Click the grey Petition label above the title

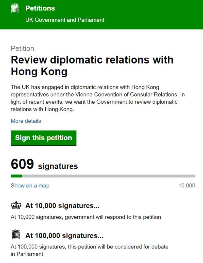coord(22,48)
